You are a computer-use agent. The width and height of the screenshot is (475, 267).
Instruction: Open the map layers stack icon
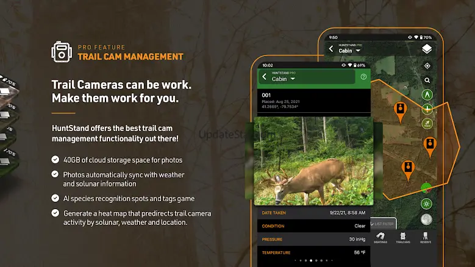coord(427,49)
